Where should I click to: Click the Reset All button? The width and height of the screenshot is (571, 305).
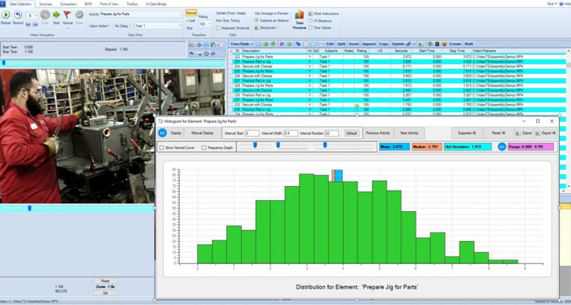pos(498,133)
